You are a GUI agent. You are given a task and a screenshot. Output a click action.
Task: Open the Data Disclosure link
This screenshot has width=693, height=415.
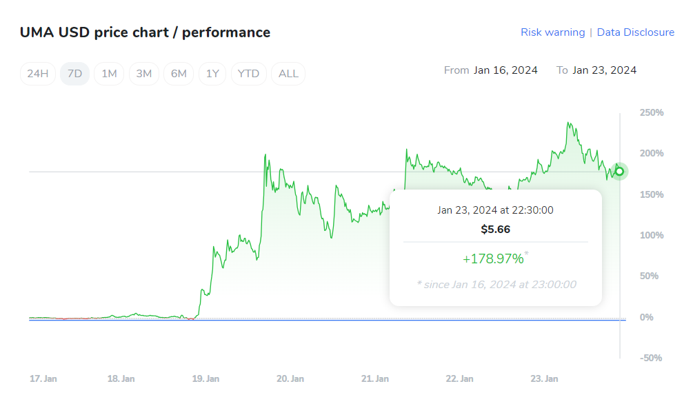[x=635, y=32]
